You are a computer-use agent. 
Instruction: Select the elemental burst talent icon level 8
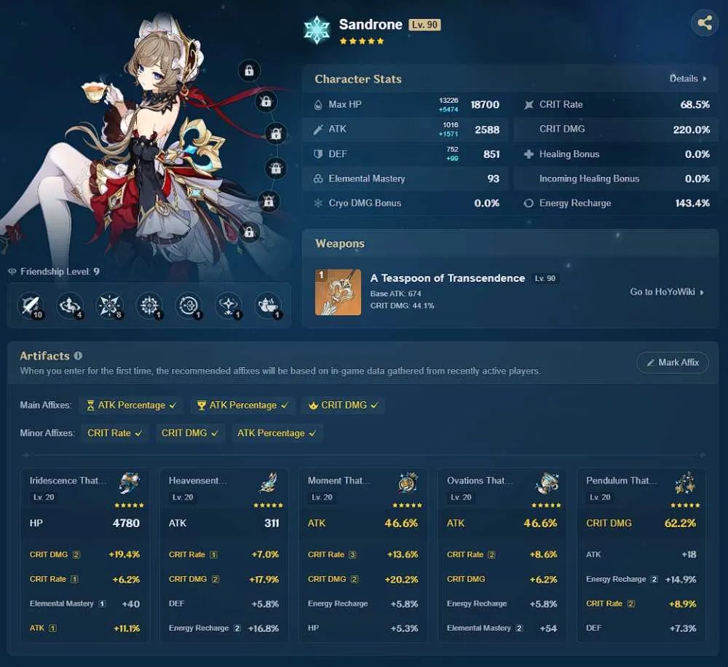pos(110,306)
